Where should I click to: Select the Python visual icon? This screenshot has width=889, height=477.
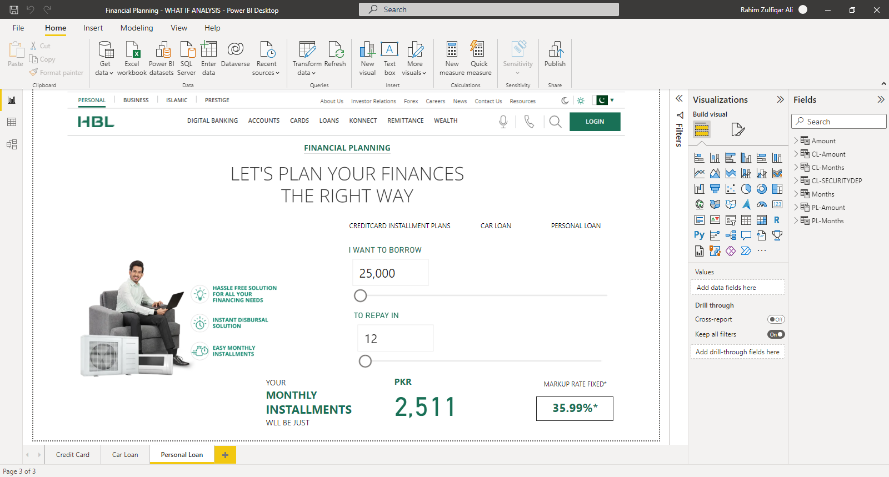700,235
